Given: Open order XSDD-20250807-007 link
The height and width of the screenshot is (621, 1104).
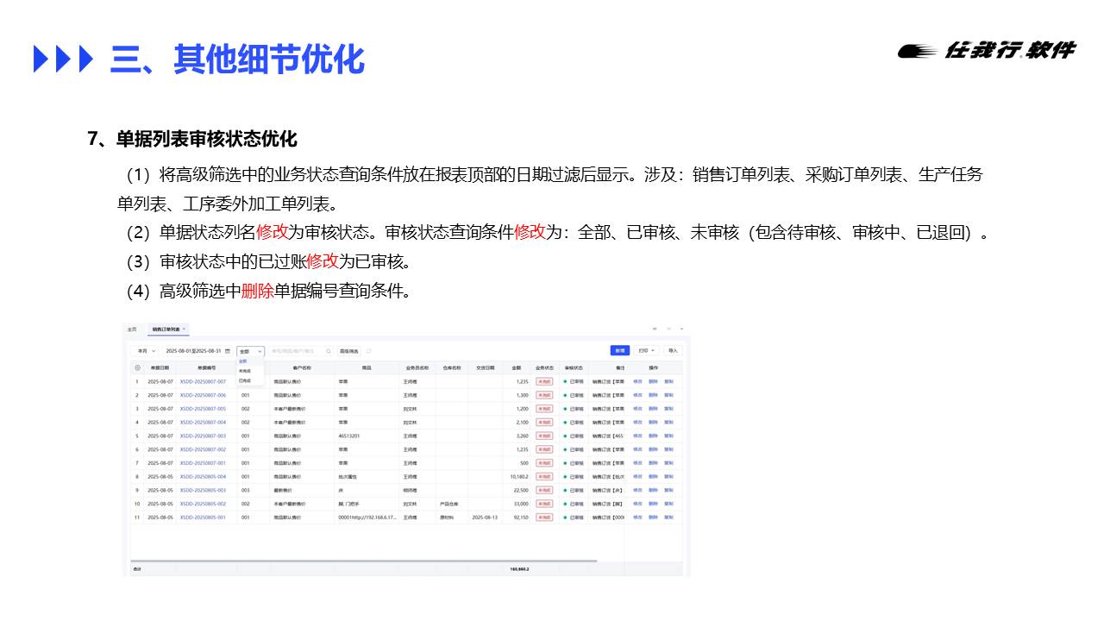Looking at the screenshot, I should click(x=203, y=381).
